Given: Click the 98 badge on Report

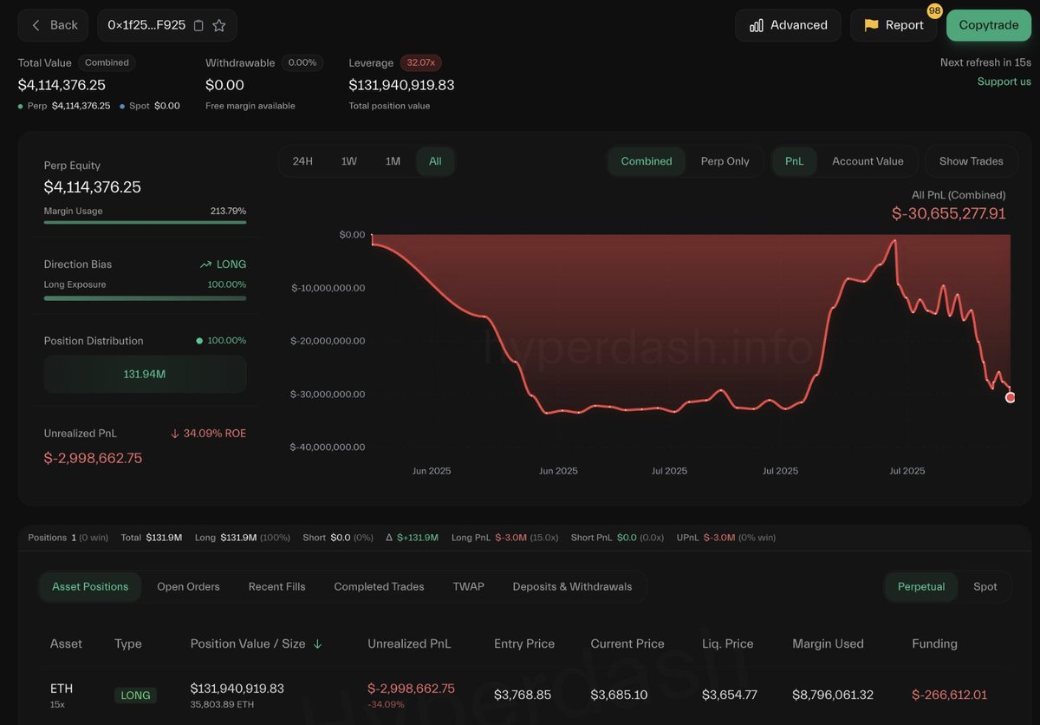Looking at the screenshot, I should point(934,11).
